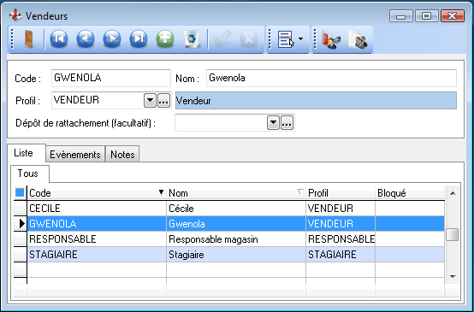This screenshot has width=474, height=312.
Task: Go to previous record button
Action: (86, 39)
